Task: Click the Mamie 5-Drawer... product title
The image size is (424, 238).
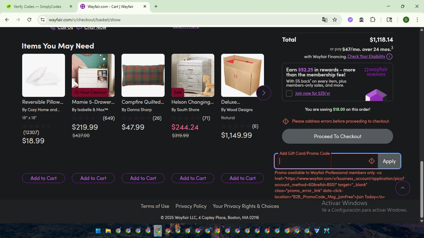Action: coord(93,102)
